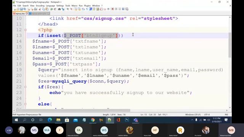Screen dimensions: 244x137
Task: Open the Search menu
Action: [26, 6]
